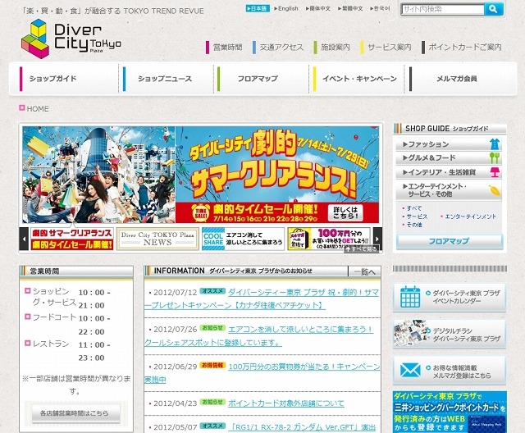The height and width of the screenshot is (433, 525).
Task: Click the carousel next arrow
Action: [377, 239]
